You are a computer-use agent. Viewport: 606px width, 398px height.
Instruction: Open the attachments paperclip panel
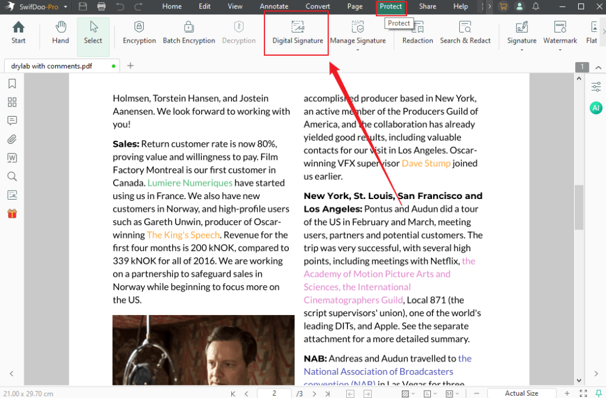tap(12, 140)
